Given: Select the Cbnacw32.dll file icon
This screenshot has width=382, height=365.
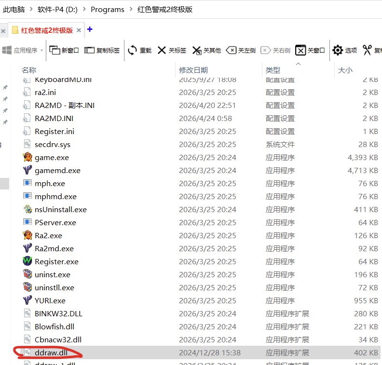Looking at the screenshot, I should point(27,339).
